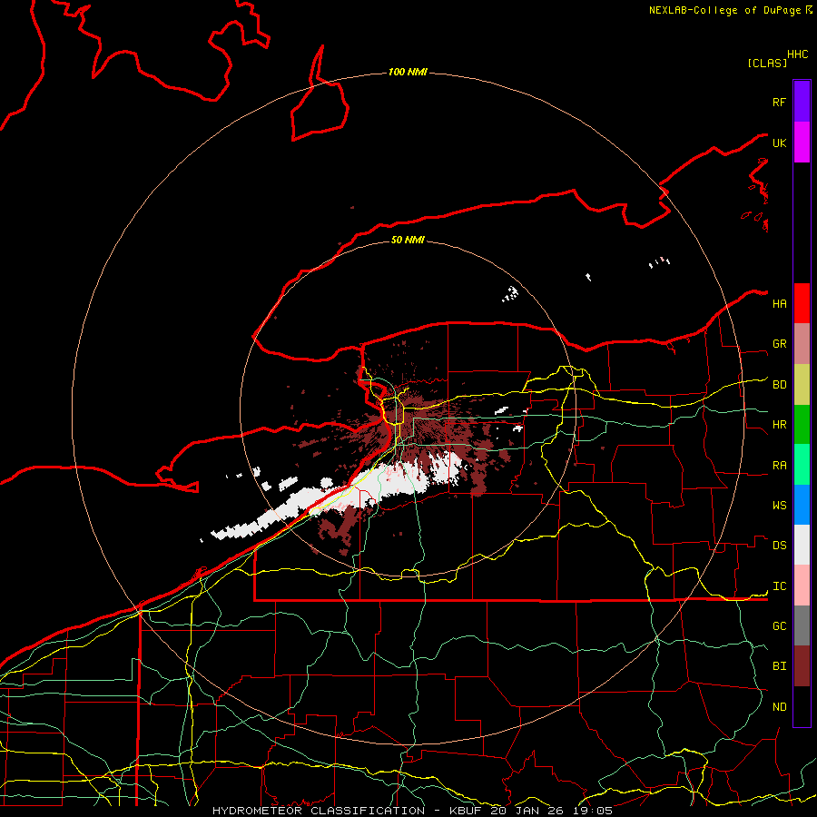Screen dimensions: 817x817
Task: Select the DS white legend swatch
Action: coord(802,545)
